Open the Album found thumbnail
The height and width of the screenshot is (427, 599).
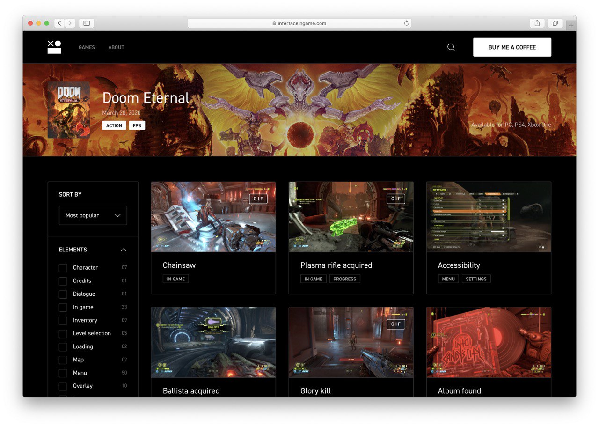point(489,342)
